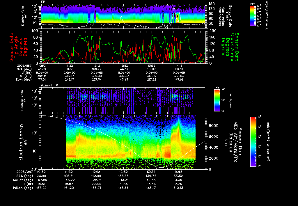Click the ER electron spectrogram panel

coord(123,16)
